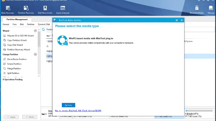Image resolution: width=216 pixels, height=121 pixels.
Task: Click the Change Partition section header
Action: [10, 54]
